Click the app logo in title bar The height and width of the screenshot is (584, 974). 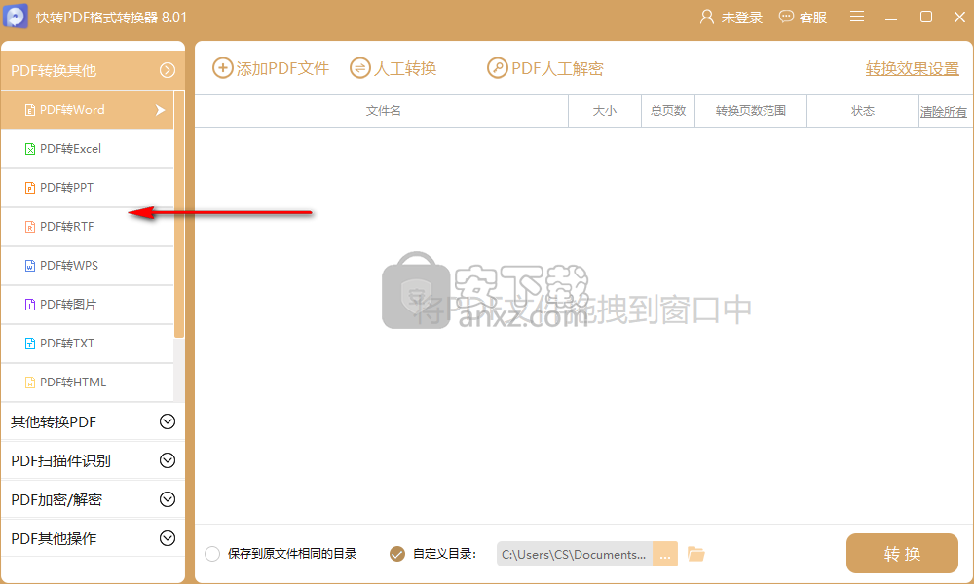tap(16, 17)
